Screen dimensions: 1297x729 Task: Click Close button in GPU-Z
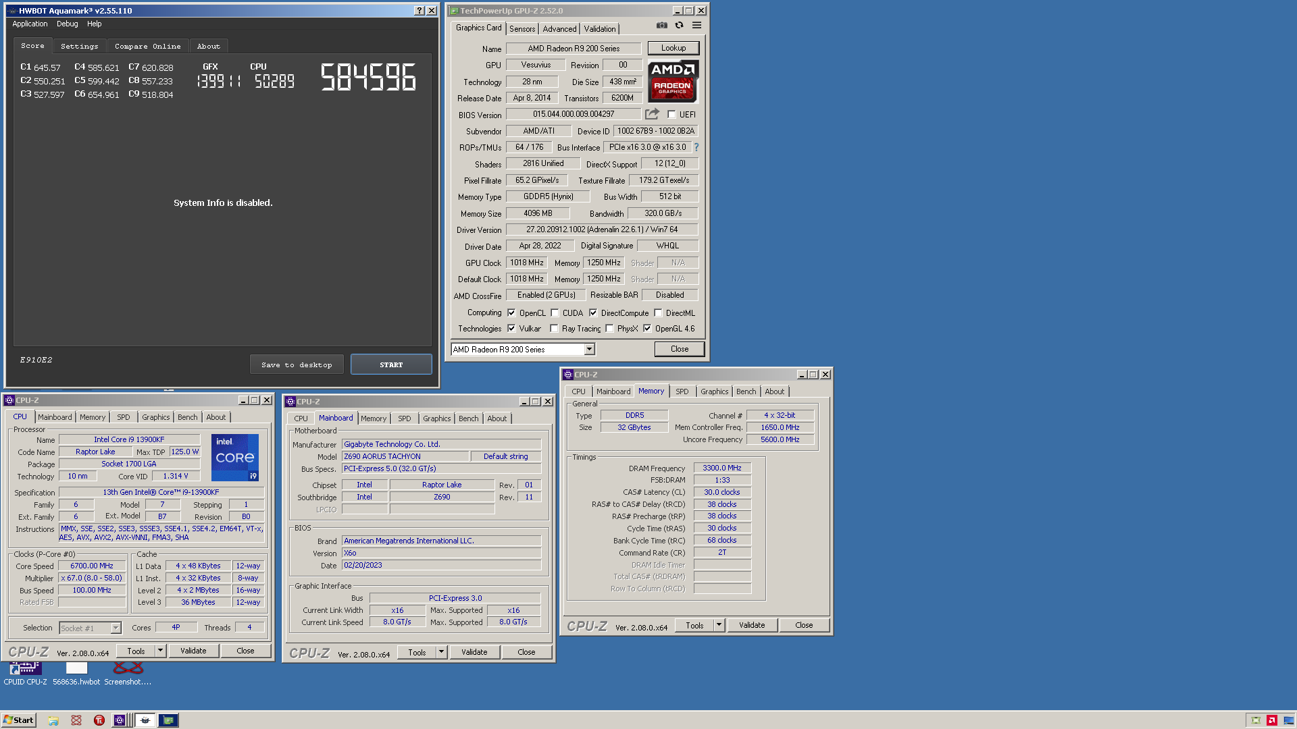(x=680, y=349)
